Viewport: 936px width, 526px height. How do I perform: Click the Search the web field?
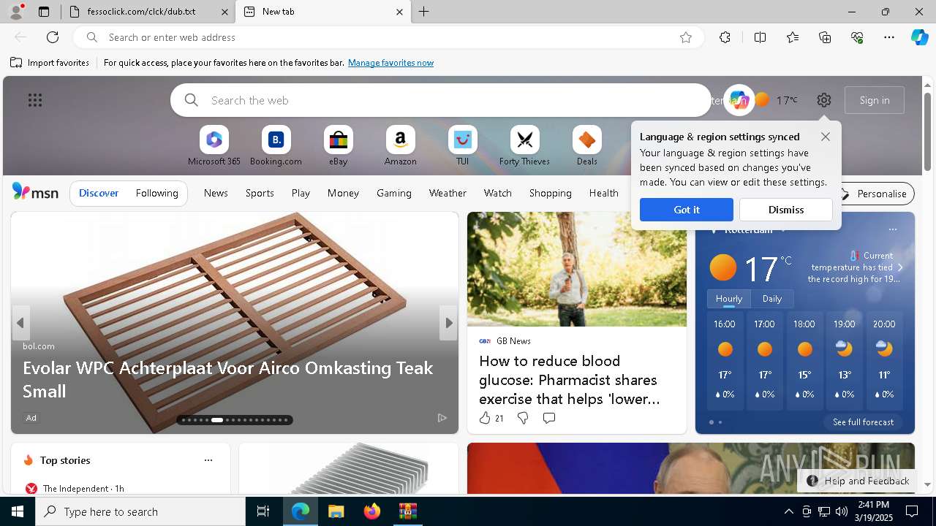441,100
